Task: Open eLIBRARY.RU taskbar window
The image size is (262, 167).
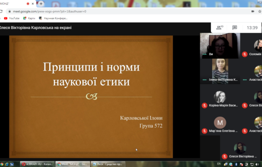Action: [x=37, y=164]
